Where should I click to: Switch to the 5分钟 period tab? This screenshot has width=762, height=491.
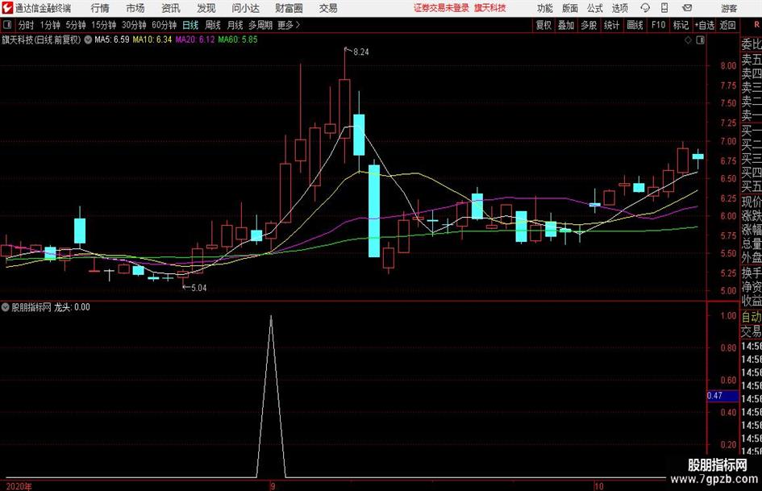tap(75, 25)
